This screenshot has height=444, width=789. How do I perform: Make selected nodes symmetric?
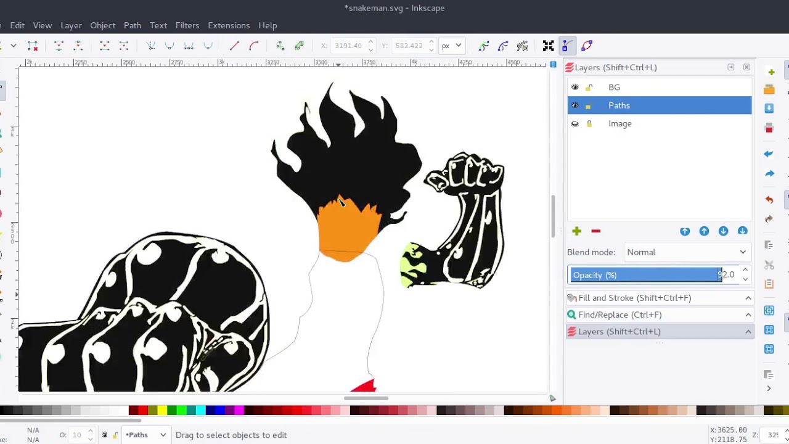point(189,46)
